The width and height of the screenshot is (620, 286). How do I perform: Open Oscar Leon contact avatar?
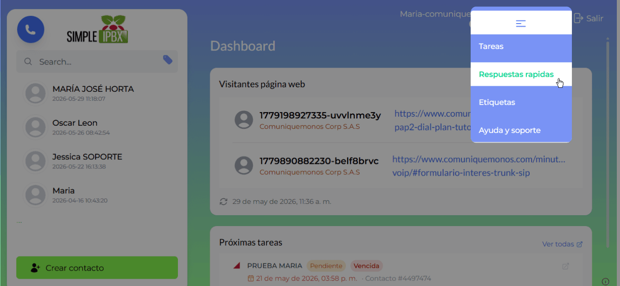[35, 127]
